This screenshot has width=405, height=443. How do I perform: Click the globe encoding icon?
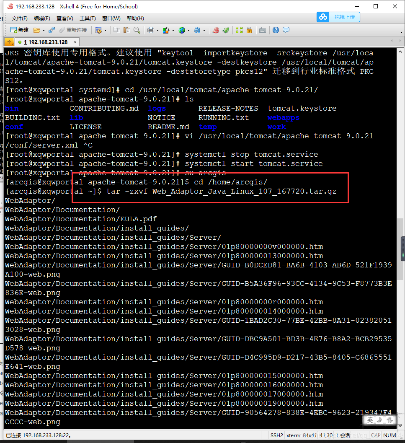pyautogui.click(x=182, y=30)
